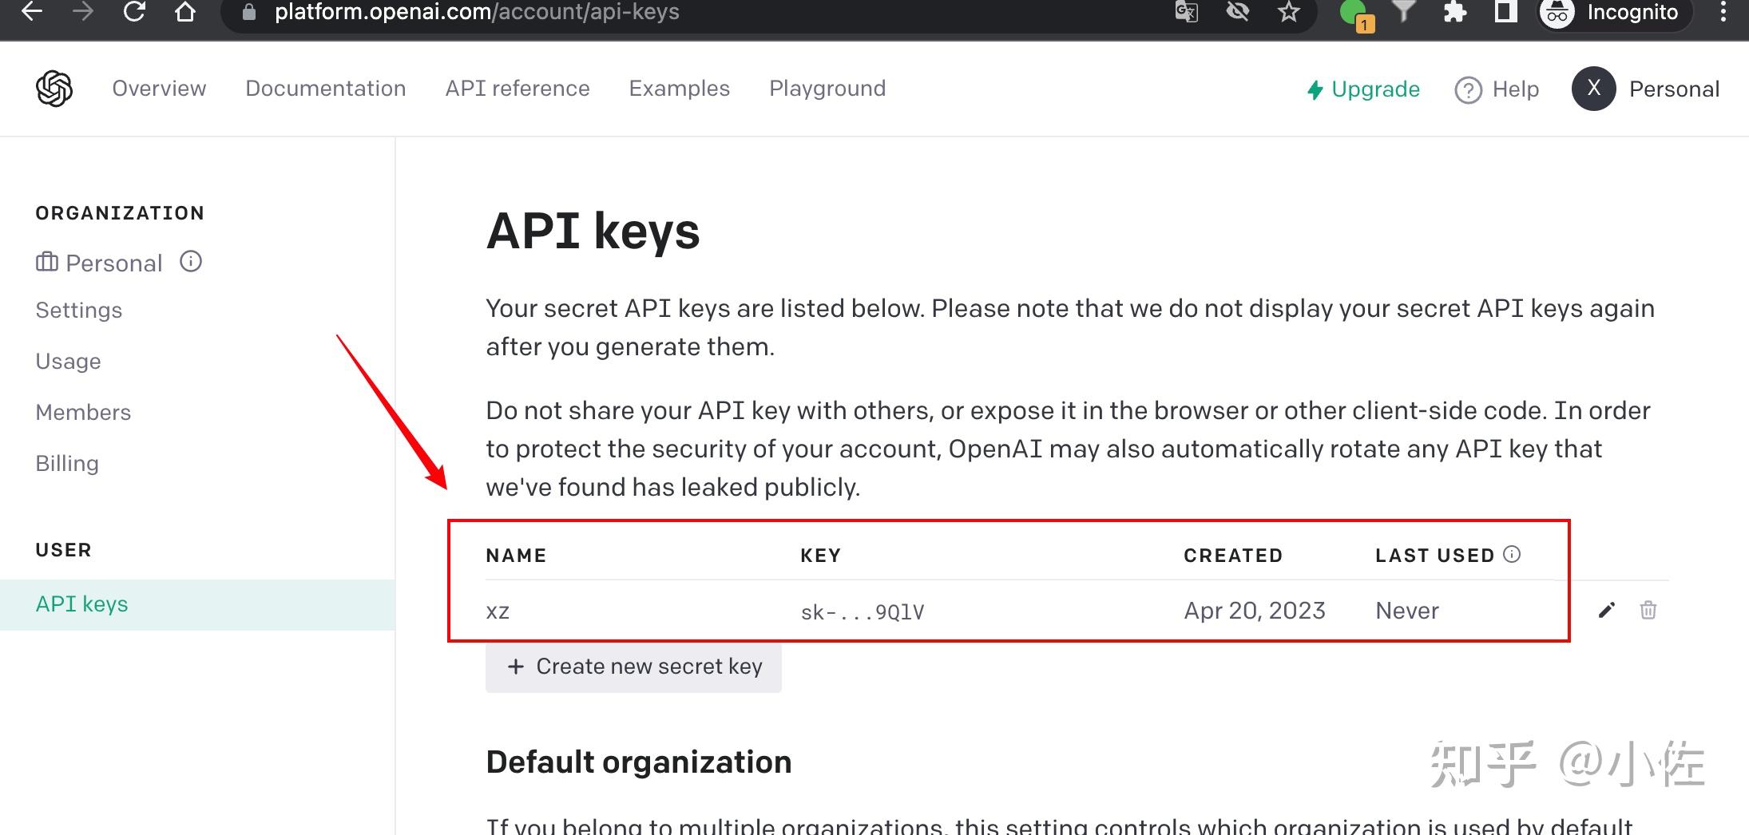This screenshot has height=835, width=1749.
Task: Select the pencil edit icon for key xz
Action: [1606, 610]
